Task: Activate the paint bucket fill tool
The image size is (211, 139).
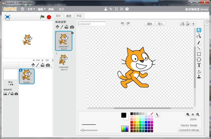Action: 199,71
